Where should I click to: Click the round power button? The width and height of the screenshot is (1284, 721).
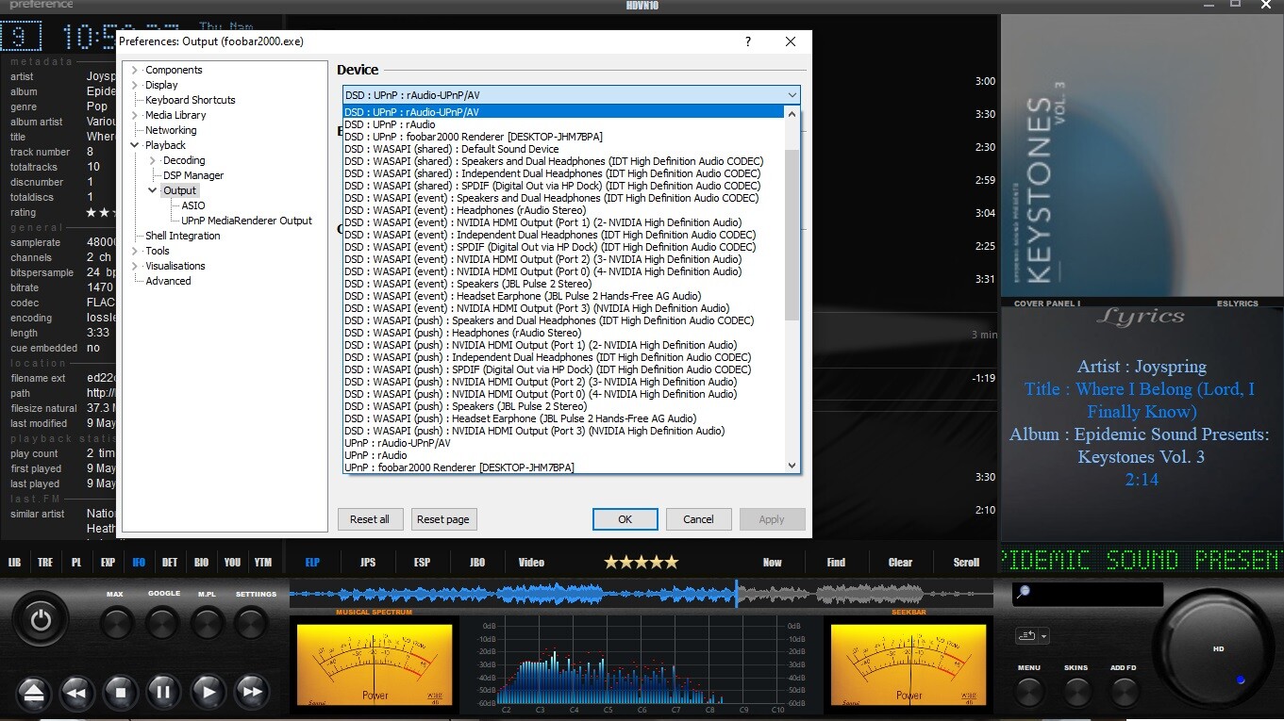40,619
